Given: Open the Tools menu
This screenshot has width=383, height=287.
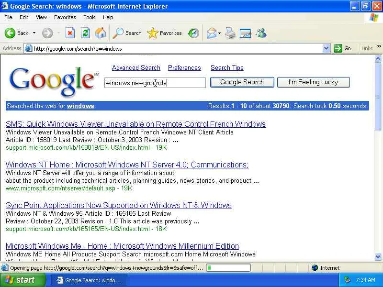Looking at the screenshot, I should coord(90,17).
